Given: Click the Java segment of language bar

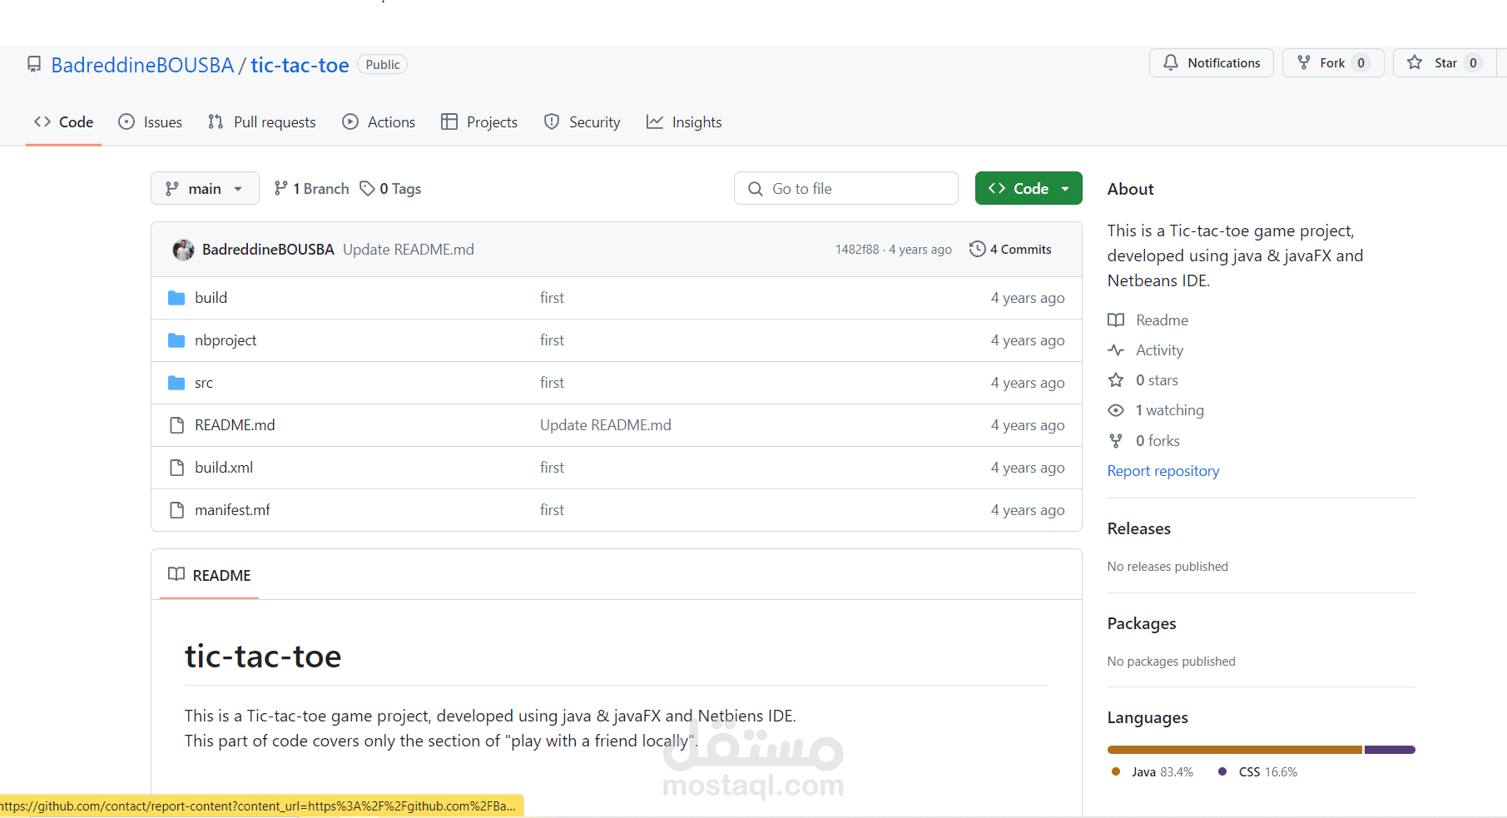Looking at the screenshot, I should tap(1235, 750).
